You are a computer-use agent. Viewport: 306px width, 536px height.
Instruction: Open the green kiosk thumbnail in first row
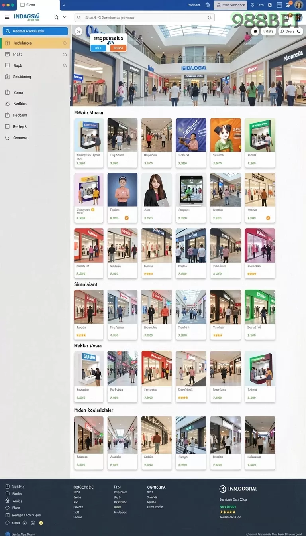point(260,135)
